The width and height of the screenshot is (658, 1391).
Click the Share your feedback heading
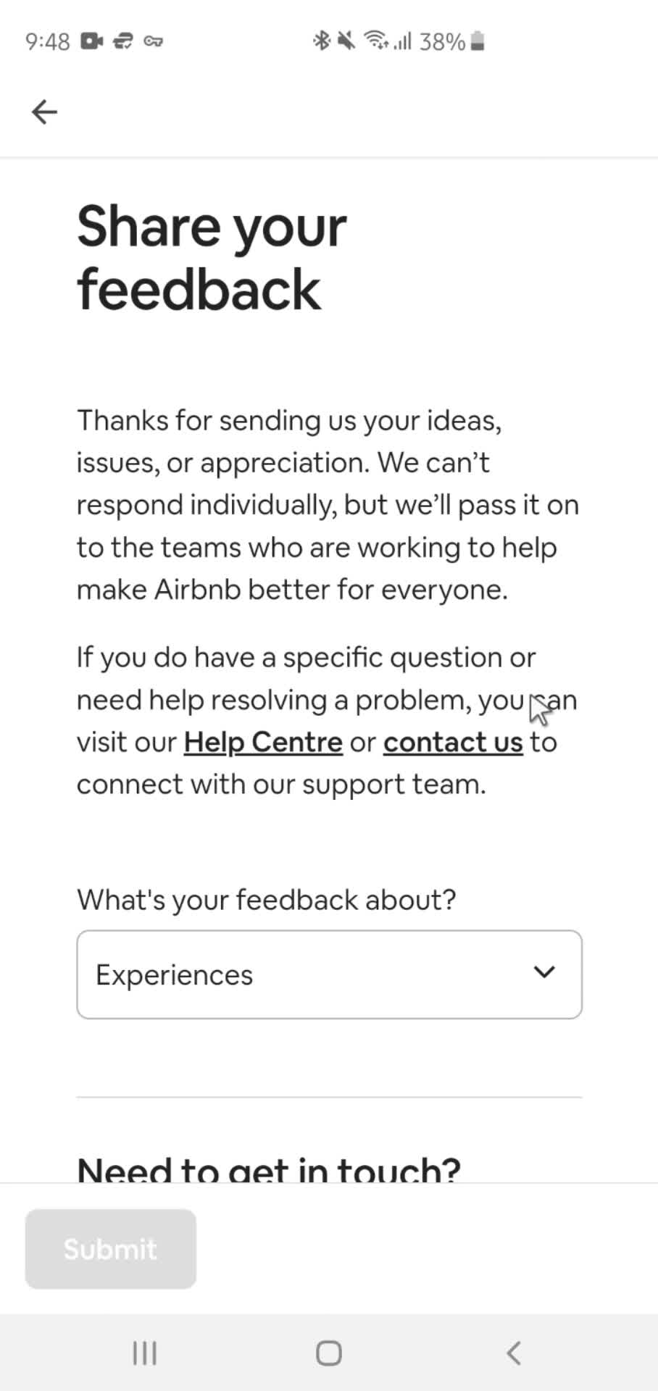[x=212, y=257]
